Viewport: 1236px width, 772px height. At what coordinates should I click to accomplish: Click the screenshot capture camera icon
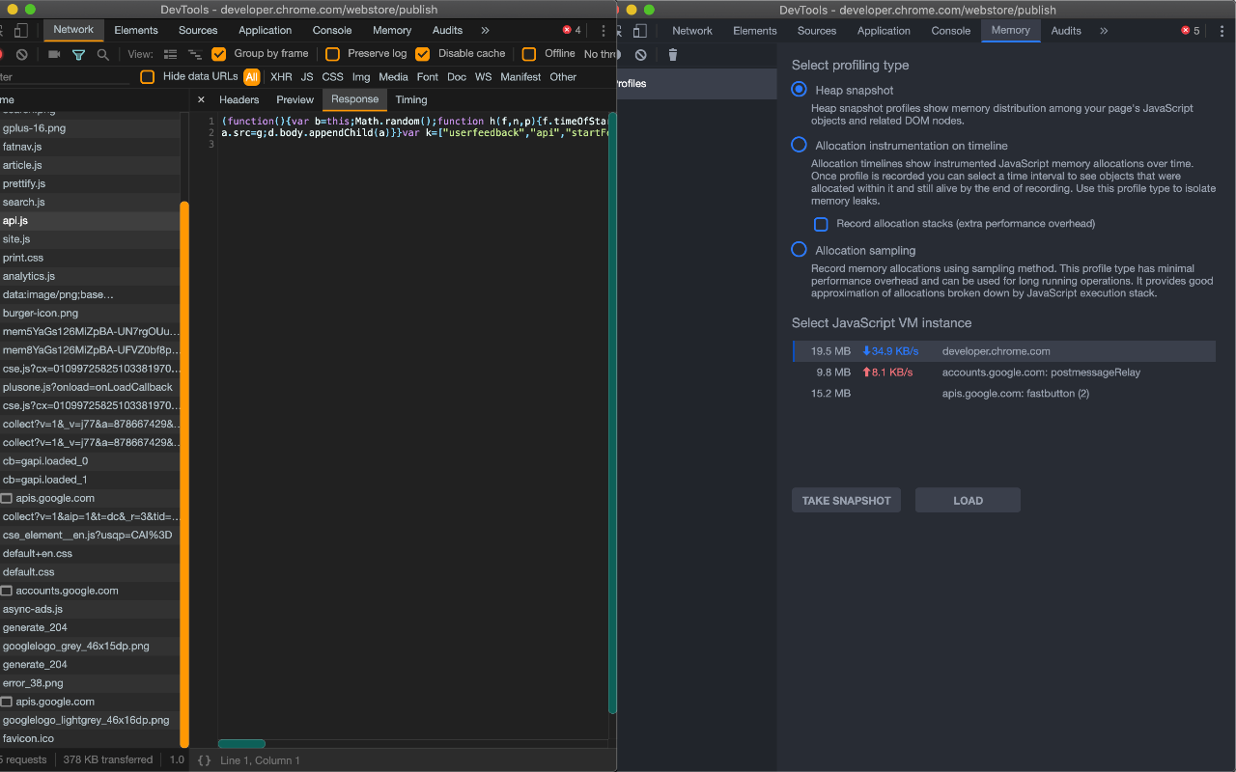[x=52, y=53]
